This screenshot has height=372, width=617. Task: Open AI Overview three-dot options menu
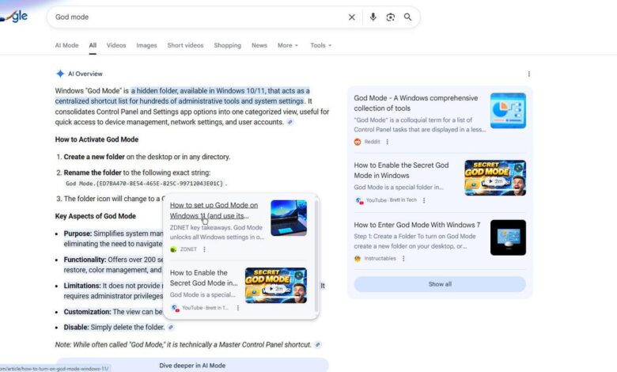click(529, 74)
